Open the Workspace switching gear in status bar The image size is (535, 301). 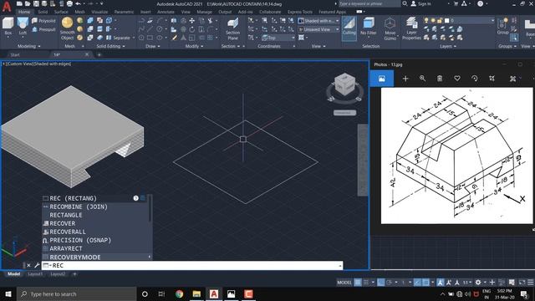(479, 283)
